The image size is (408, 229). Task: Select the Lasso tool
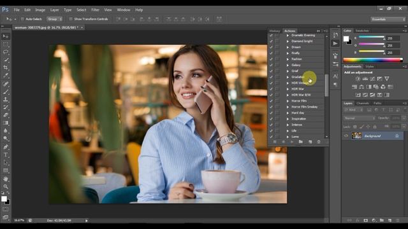tap(6, 52)
